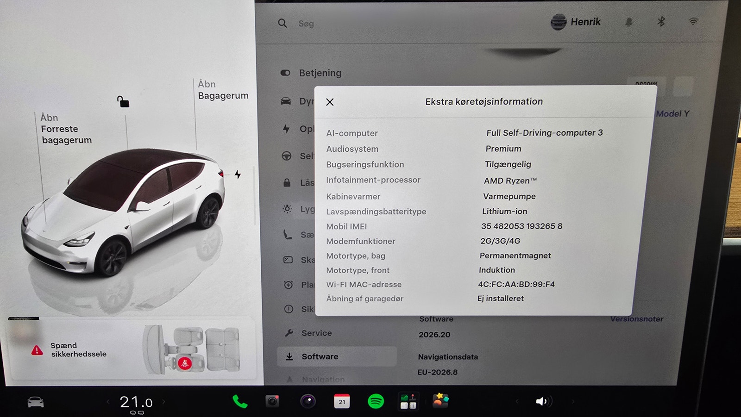Tap the Full Self-Driving-computer 3 value
This screenshot has width=741, height=417.
[x=545, y=133]
